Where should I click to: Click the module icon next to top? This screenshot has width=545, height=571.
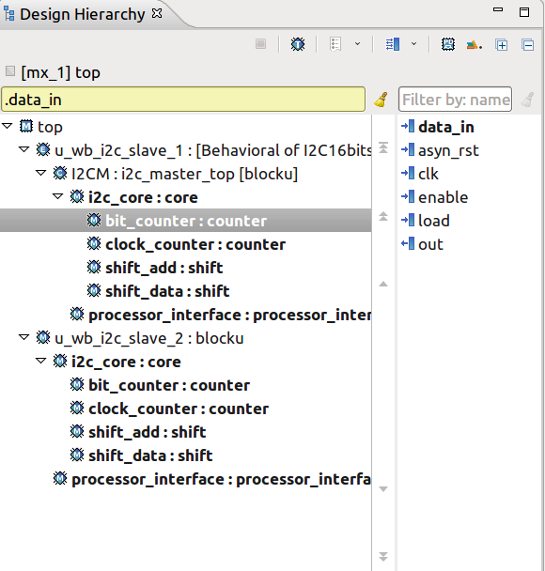point(26,127)
